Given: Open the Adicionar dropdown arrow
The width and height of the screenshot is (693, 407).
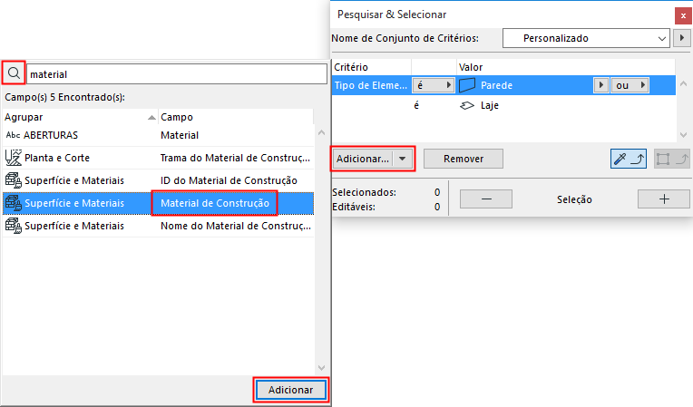Looking at the screenshot, I should pyautogui.click(x=403, y=159).
